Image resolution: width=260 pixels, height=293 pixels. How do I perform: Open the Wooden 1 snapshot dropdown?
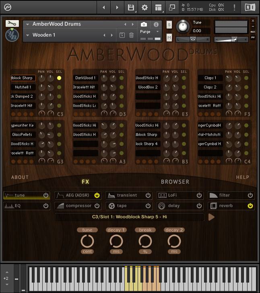pyautogui.click(x=27, y=35)
